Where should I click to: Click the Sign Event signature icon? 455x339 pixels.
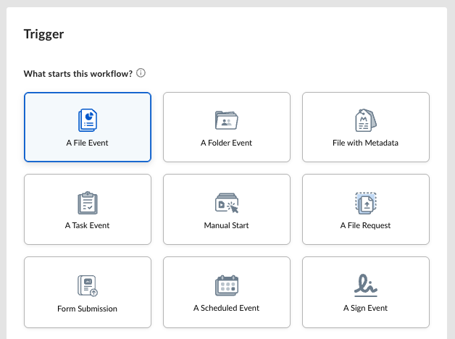coord(365,285)
